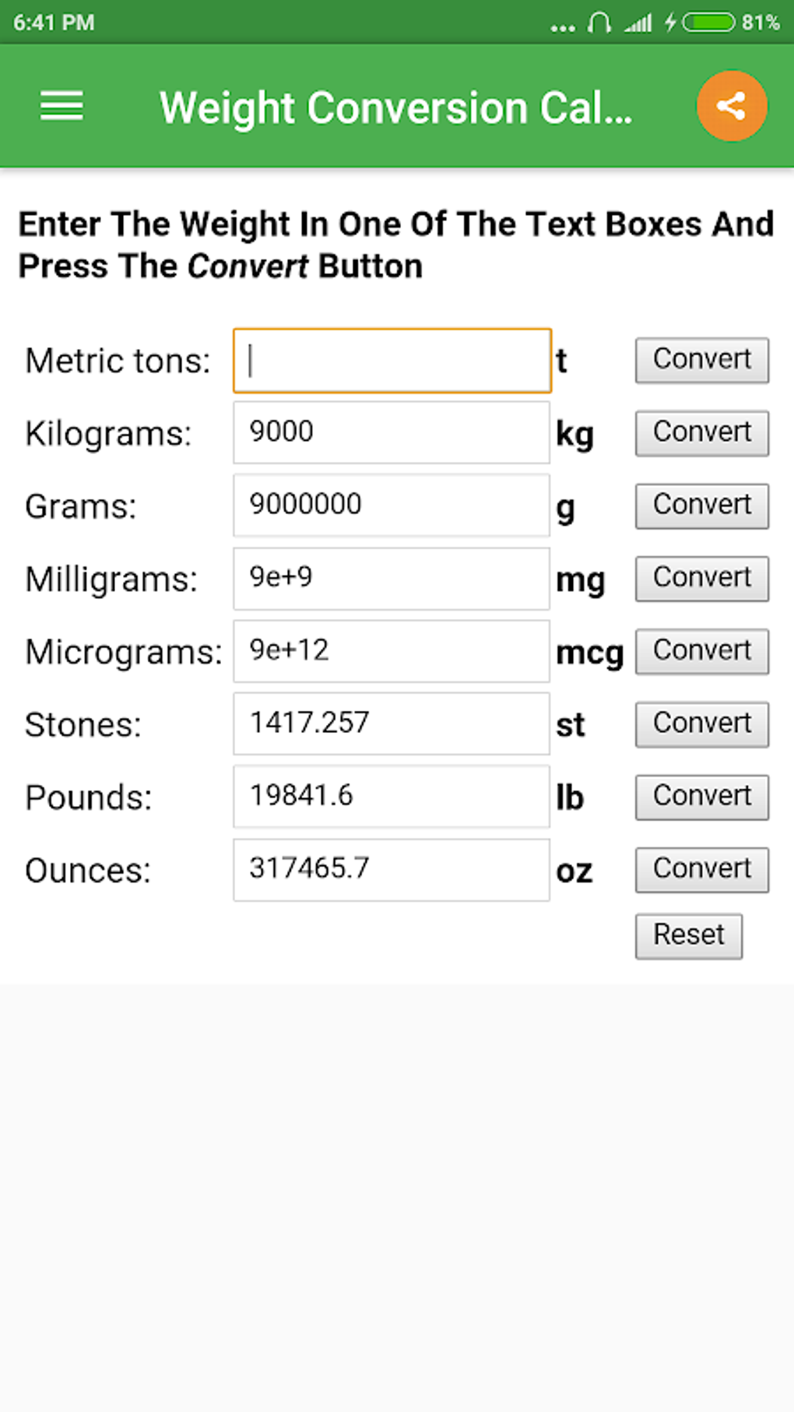The image size is (794, 1412).
Task: Click the Grams field showing 9000000
Action: click(x=392, y=505)
